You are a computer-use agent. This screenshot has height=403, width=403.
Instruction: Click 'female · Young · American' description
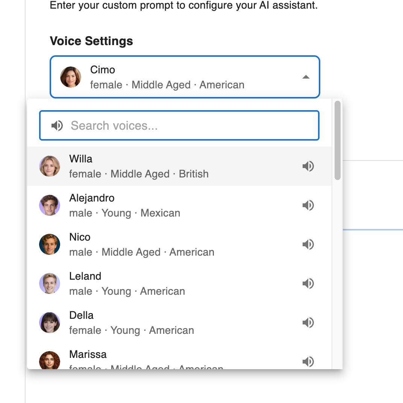coord(132,330)
